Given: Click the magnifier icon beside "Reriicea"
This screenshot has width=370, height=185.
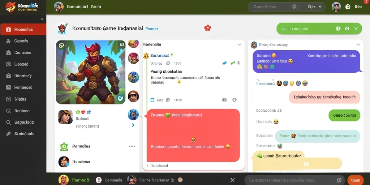Looking at the screenshot, I should tap(9, 111).
